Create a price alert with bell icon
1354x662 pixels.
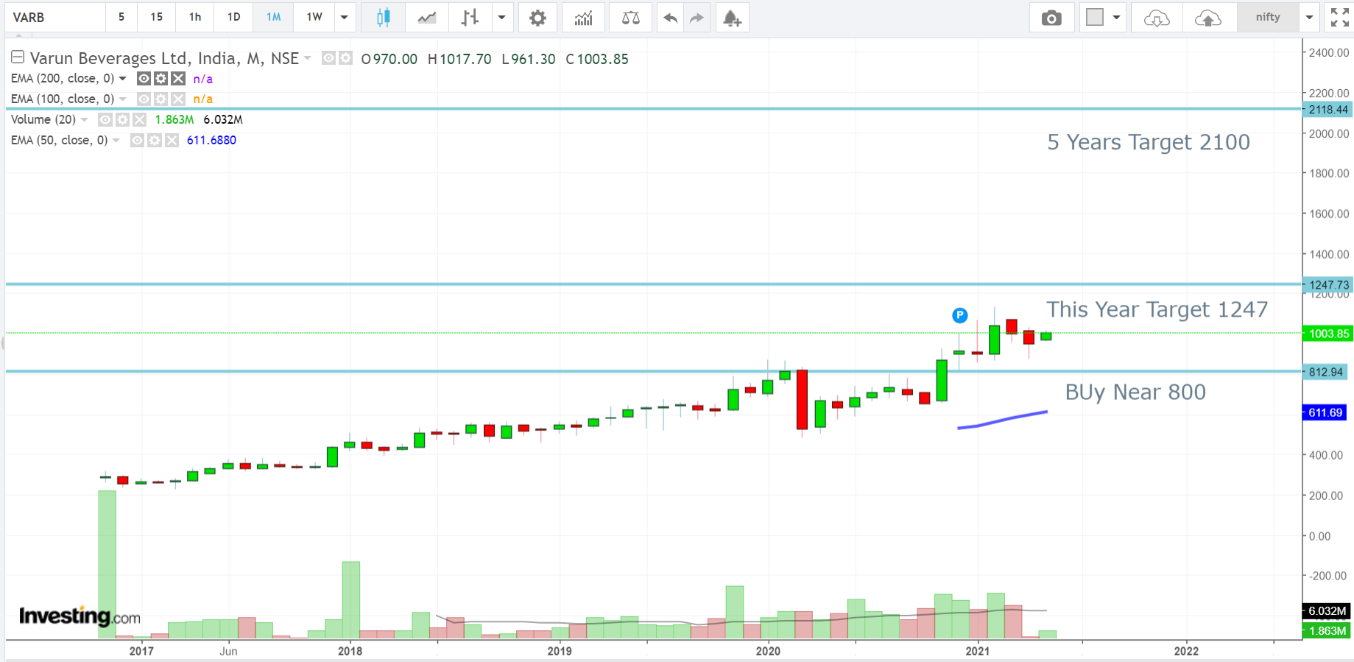pyautogui.click(x=731, y=18)
